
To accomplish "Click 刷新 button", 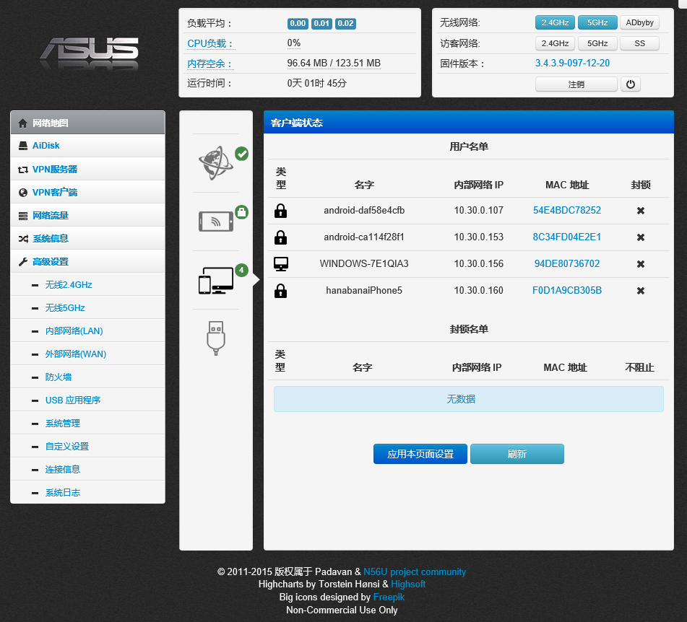I will click(517, 454).
